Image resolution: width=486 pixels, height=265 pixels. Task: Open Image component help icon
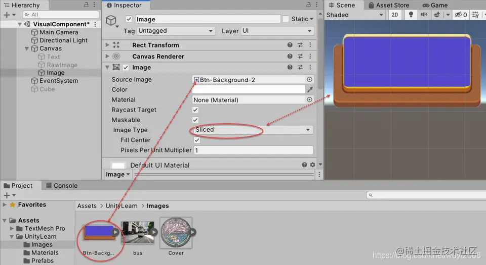click(290, 67)
